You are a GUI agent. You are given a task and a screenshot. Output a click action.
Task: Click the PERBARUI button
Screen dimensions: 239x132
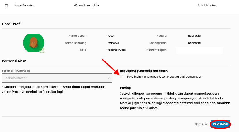[x=220, y=124]
